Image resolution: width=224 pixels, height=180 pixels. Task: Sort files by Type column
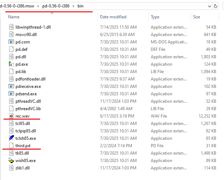[155, 17]
